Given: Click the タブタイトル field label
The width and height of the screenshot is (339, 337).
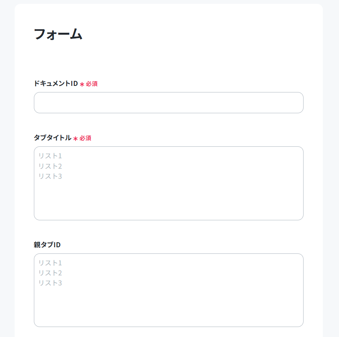Looking at the screenshot, I should coord(52,138).
